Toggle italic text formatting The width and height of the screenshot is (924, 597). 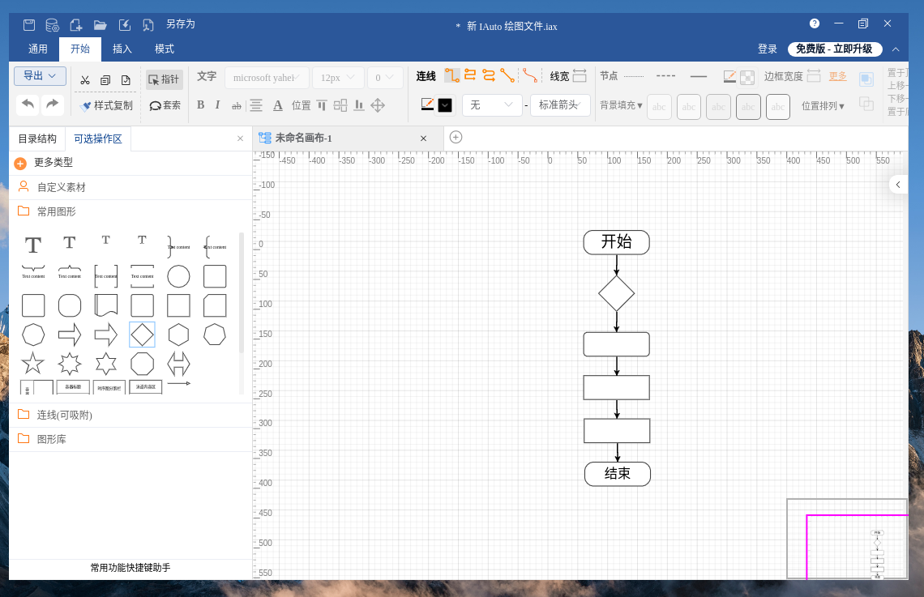click(x=217, y=105)
